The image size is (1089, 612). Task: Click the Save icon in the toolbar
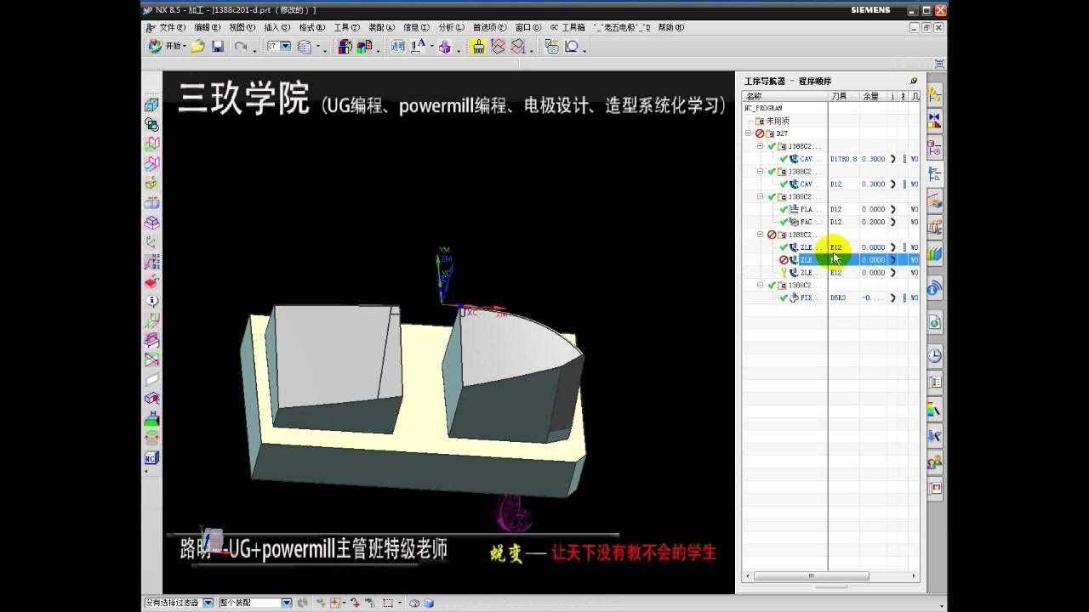pos(218,46)
